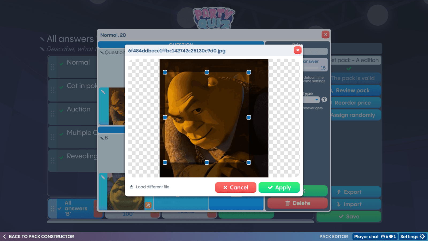Viewport: 428px width, 241px height.
Task: Click the horizontal scrollbar under round tabs
Action: tap(181, 222)
